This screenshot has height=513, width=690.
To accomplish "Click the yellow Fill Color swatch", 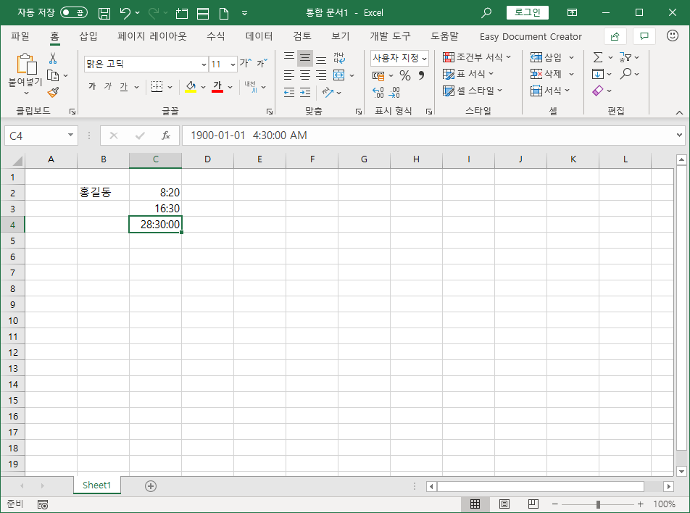I will click(x=191, y=87).
